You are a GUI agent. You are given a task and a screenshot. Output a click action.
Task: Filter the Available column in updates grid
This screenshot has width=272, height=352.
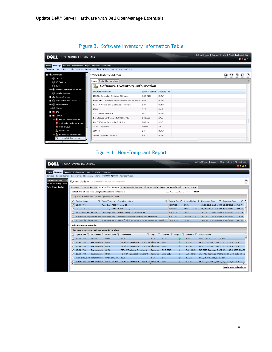tap(196, 235)
